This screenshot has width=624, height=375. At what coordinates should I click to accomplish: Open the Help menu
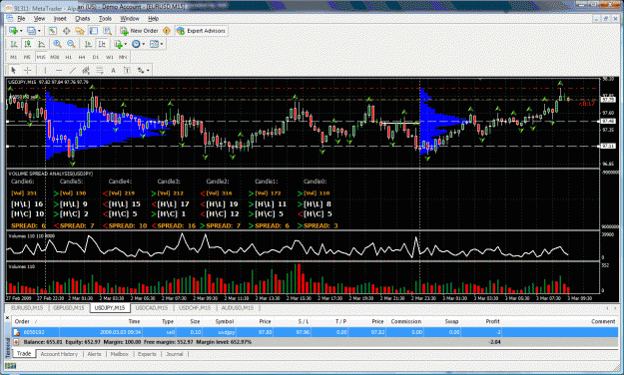point(153,18)
